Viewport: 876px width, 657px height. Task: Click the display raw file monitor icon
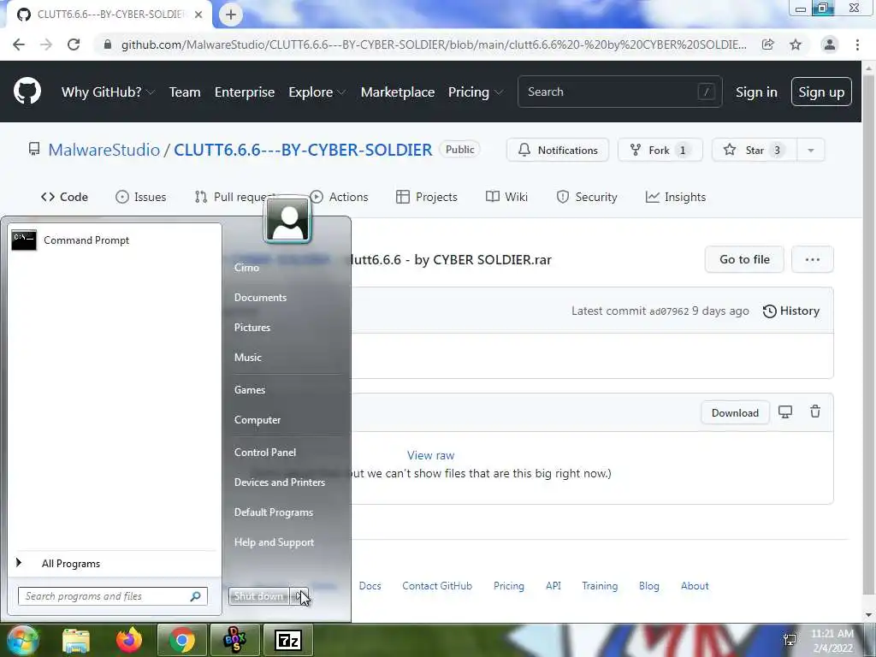click(785, 412)
